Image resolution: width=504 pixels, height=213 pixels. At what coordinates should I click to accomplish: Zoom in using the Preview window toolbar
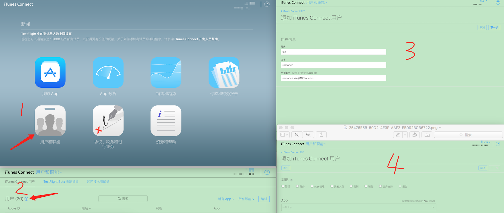308,135
